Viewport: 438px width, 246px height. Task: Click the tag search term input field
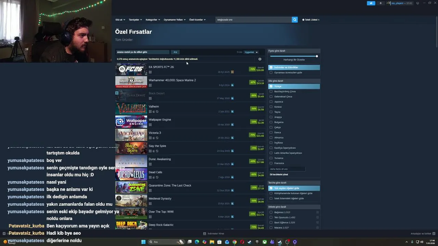click(x=143, y=52)
